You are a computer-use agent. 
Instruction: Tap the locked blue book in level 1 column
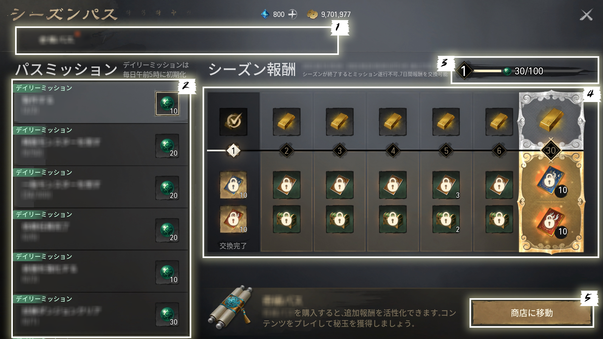[x=233, y=185]
